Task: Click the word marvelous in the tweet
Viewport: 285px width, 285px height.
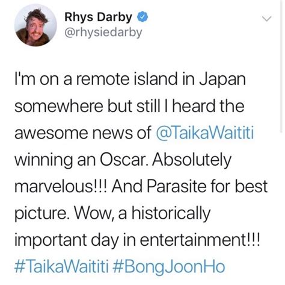Action: (x=54, y=186)
